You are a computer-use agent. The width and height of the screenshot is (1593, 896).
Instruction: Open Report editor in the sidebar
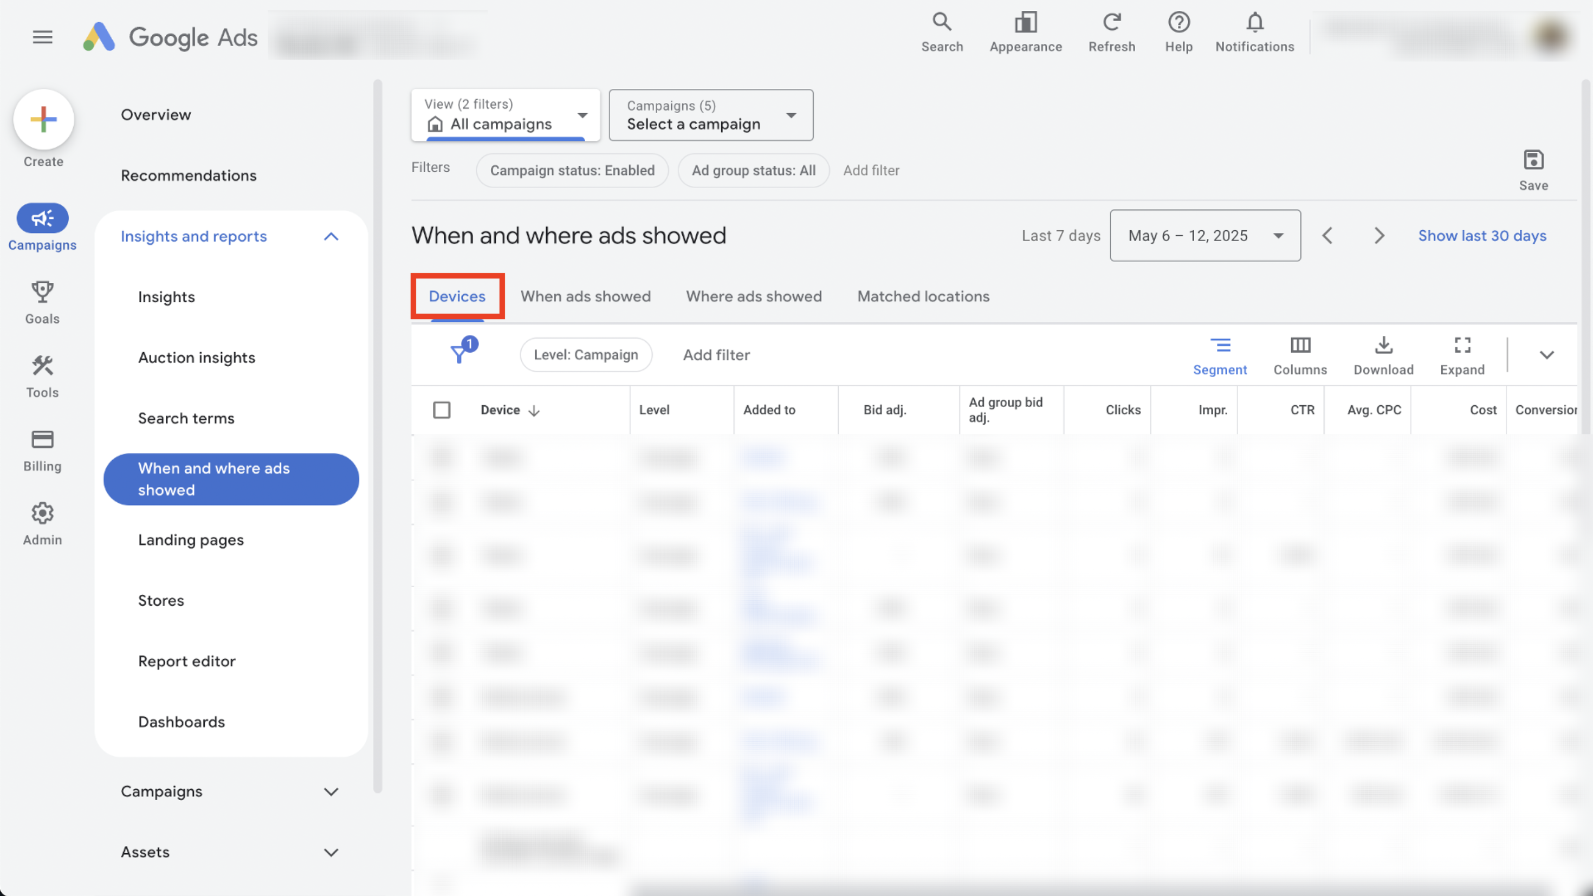[x=187, y=661]
